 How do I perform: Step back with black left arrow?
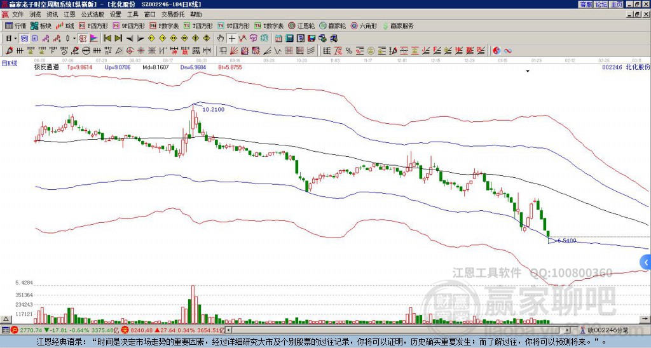point(130,39)
